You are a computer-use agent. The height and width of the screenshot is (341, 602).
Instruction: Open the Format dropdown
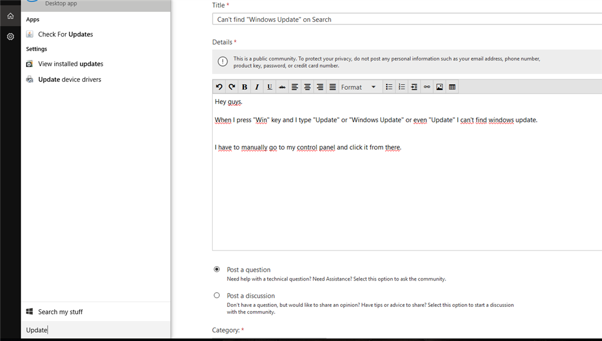point(358,87)
